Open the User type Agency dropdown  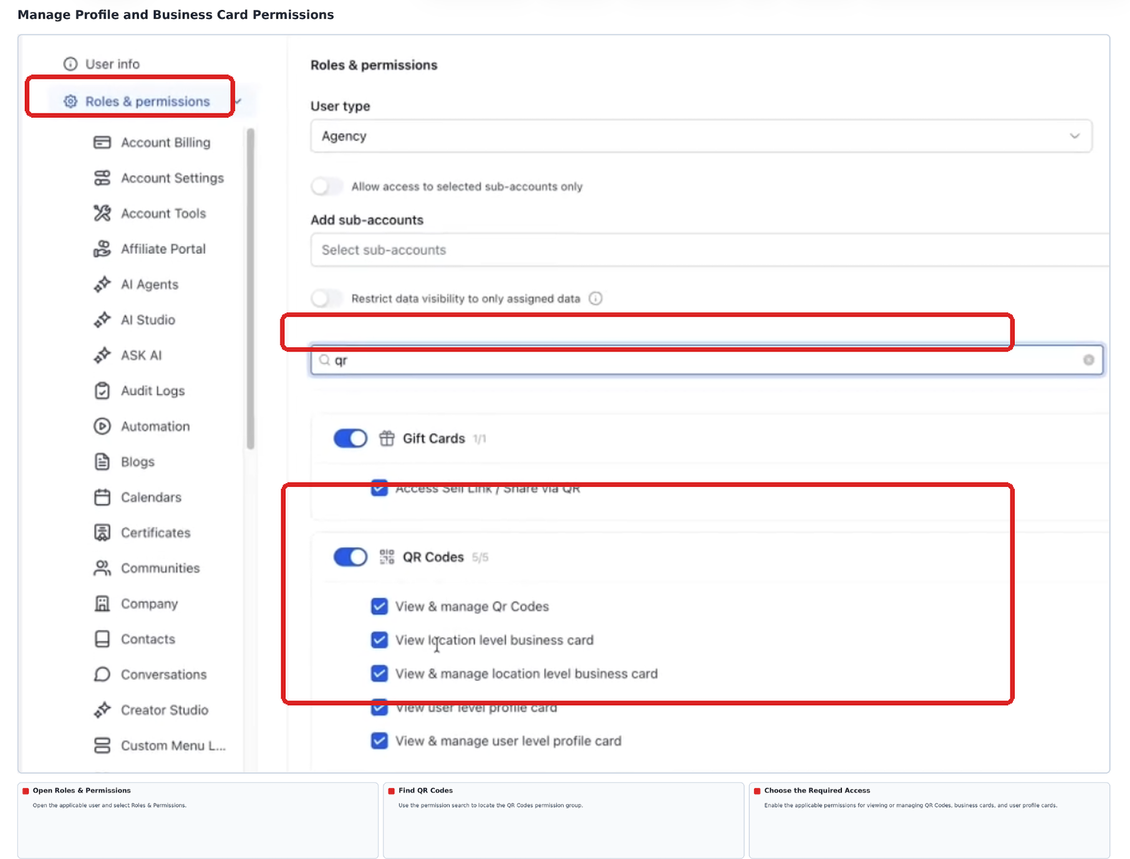701,136
